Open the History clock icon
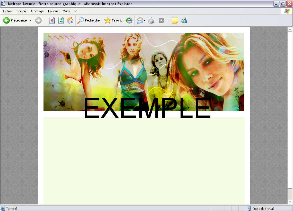The height and width of the screenshot is (211, 293). [129, 20]
